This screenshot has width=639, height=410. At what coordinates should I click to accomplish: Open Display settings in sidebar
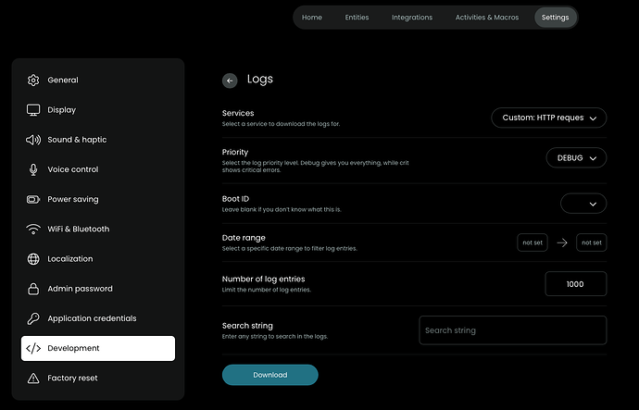coord(98,110)
